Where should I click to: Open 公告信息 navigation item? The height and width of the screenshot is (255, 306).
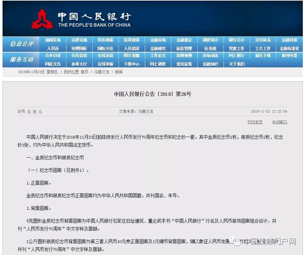tap(79, 56)
